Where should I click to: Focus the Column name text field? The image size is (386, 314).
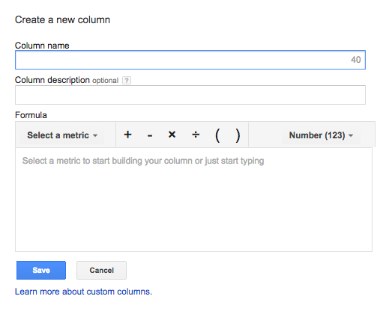tap(190, 60)
